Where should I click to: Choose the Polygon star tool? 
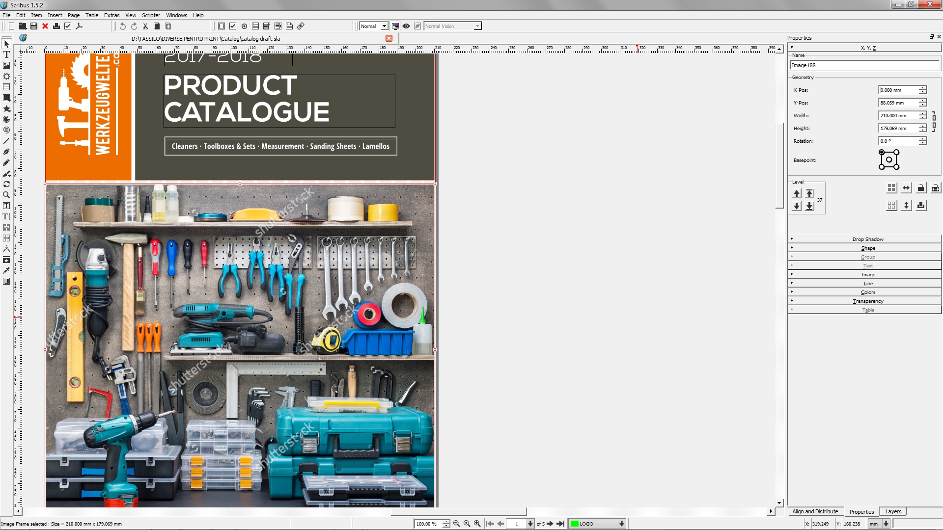click(x=6, y=108)
